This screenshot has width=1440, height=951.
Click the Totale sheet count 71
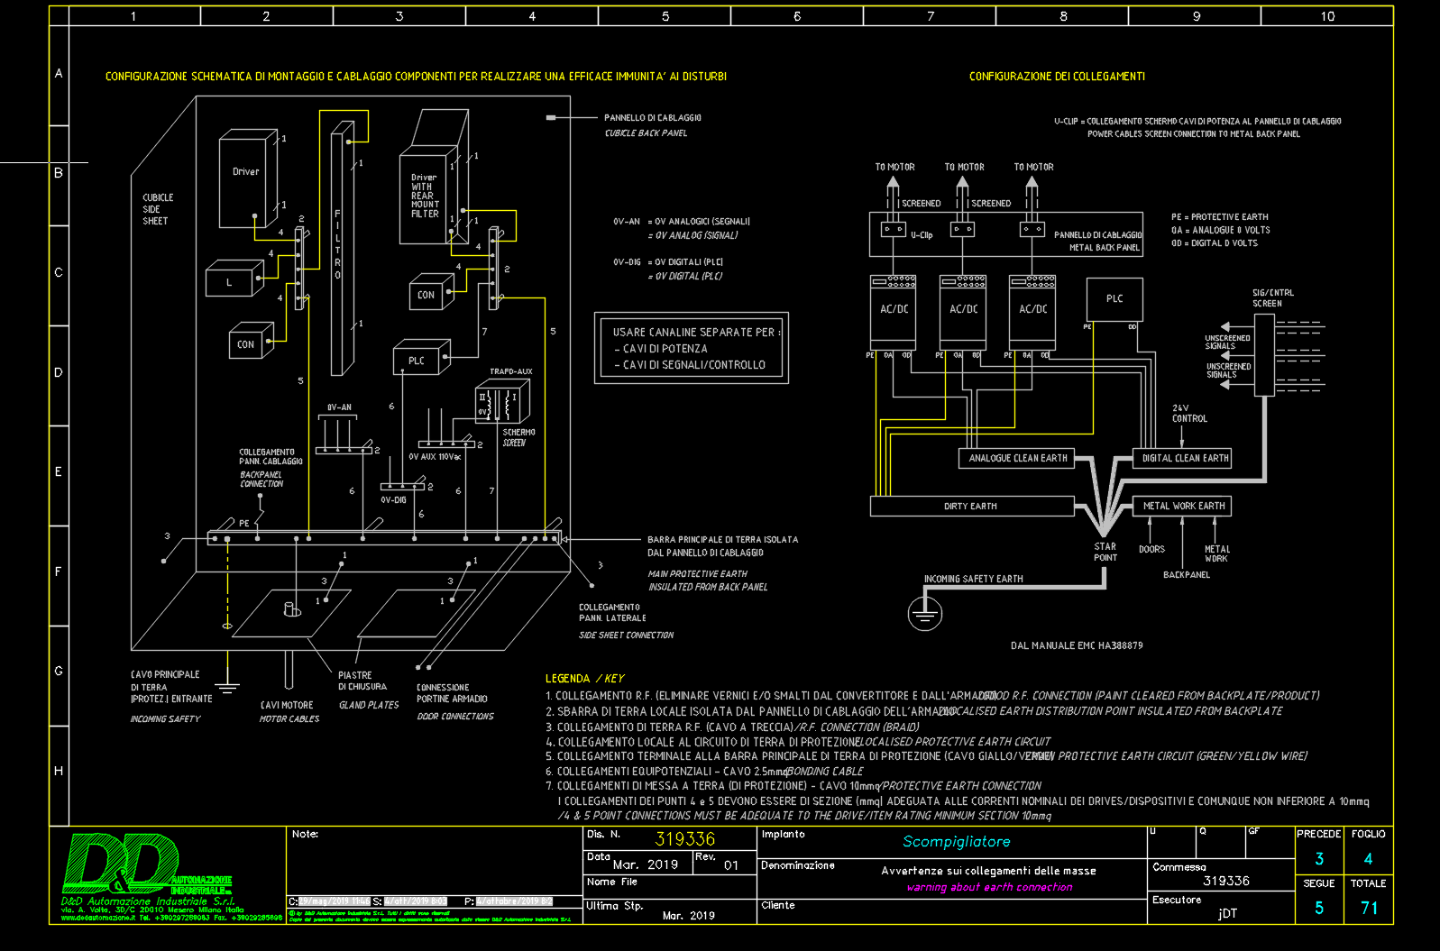(1369, 908)
